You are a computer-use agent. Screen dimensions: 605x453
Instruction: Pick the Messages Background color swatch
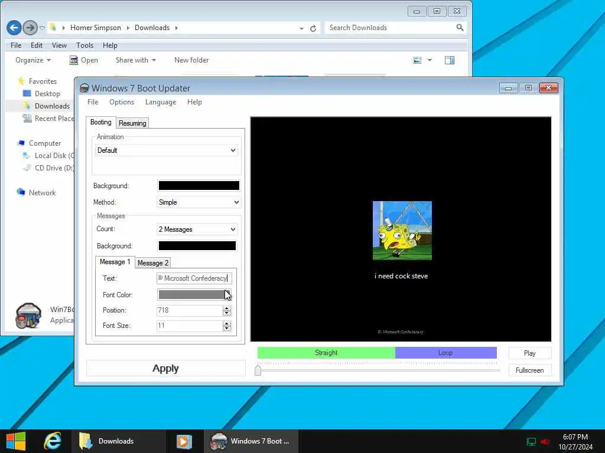click(x=197, y=246)
